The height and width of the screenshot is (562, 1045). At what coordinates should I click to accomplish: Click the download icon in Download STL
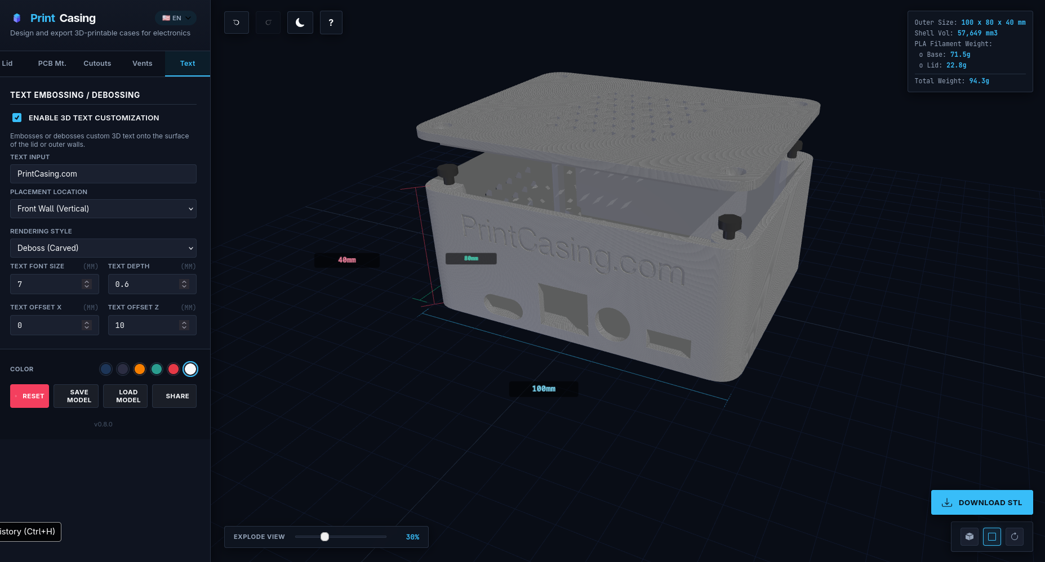(x=947, y=502)
